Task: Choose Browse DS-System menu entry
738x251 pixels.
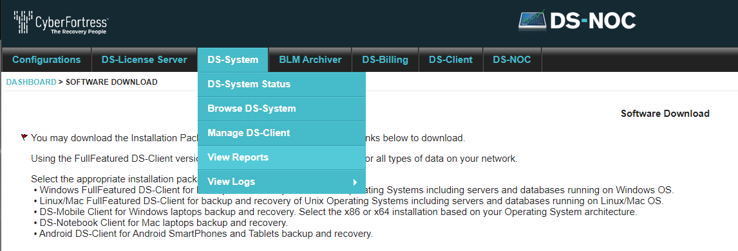Action: (x=281, y=109)
